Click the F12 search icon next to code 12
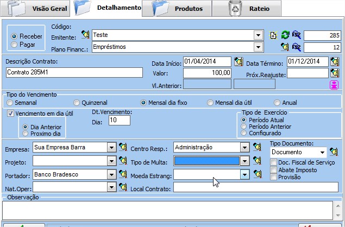The height and width of the screenshot is (227, 345). point(296,48)
